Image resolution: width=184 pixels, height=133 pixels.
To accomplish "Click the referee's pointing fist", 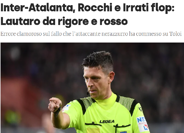I will 55,104.
